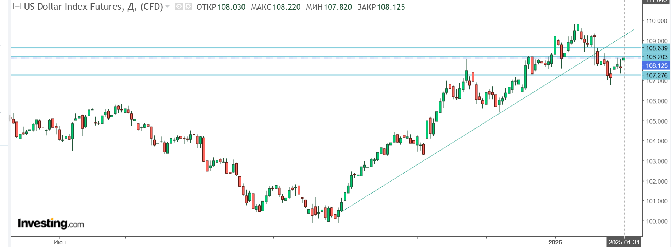Click the ОТКР open value 108.030
This screenshot has height=247, width=671.
pos(231,7)
